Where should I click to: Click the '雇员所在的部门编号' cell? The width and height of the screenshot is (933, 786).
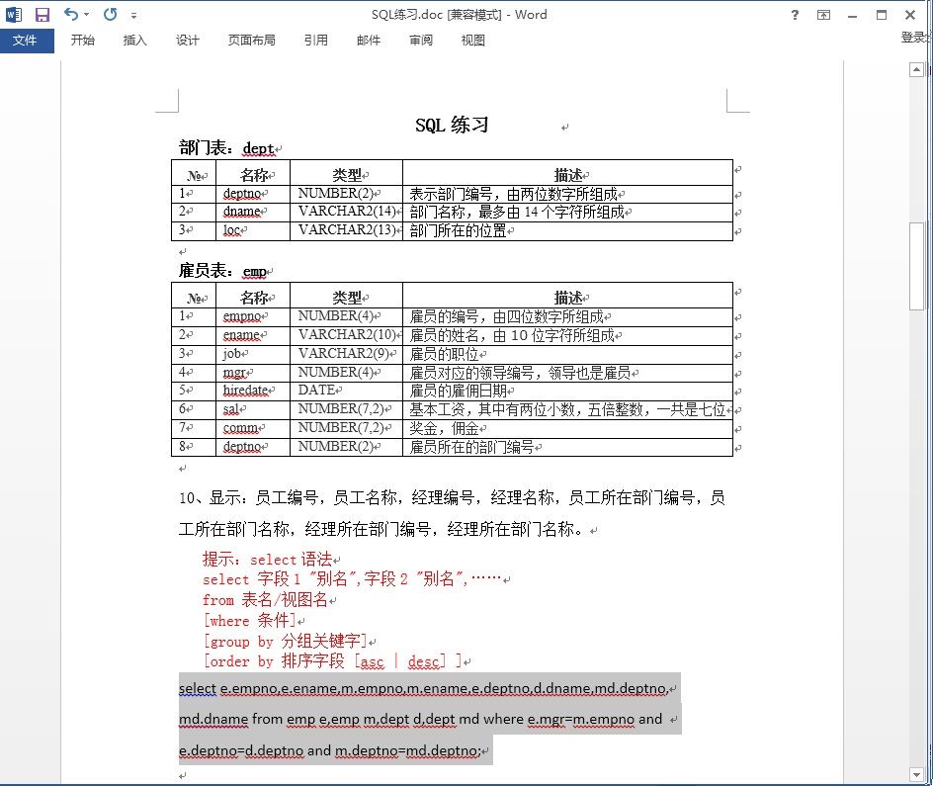click(x=567, y=447)
